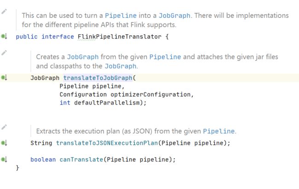Click the FlinkPipelineTranslator interface name
This screenshot has height=189, width=299.
[120, 37]
